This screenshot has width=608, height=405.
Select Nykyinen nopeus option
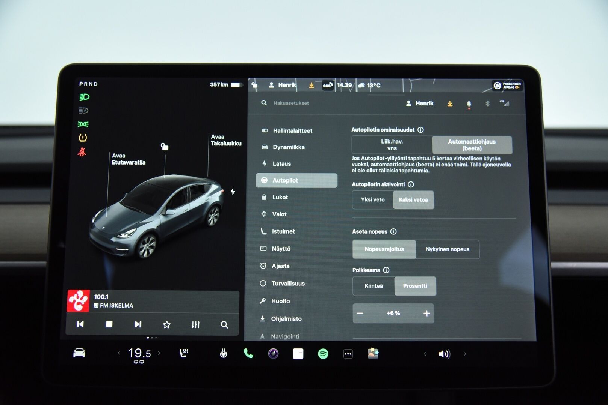coord(448,249)
